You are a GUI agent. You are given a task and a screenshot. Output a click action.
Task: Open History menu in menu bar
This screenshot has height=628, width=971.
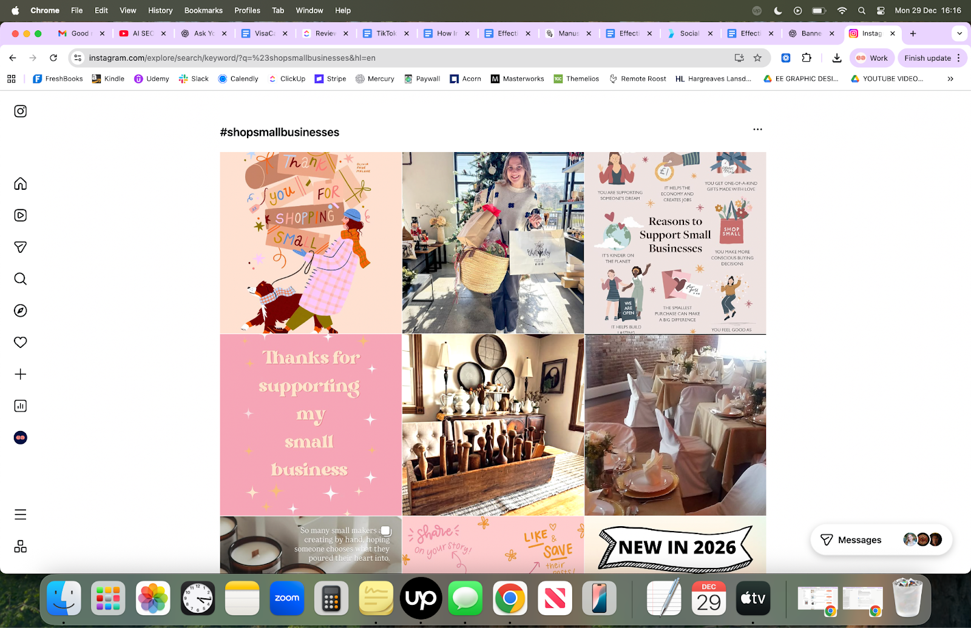coord(160,10)
